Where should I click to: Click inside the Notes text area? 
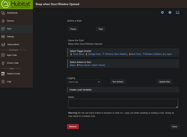123,103
